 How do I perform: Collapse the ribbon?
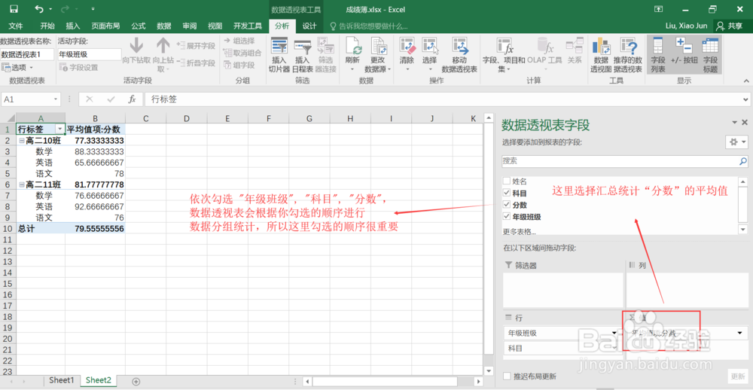745,81
